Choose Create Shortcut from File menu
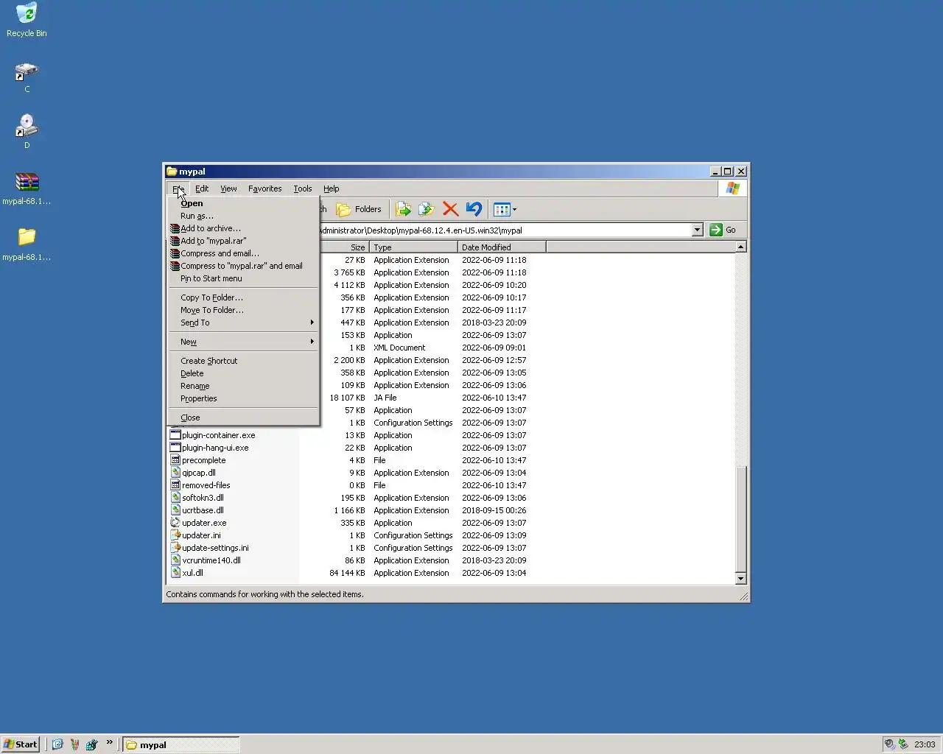 (x=243, y=361)
